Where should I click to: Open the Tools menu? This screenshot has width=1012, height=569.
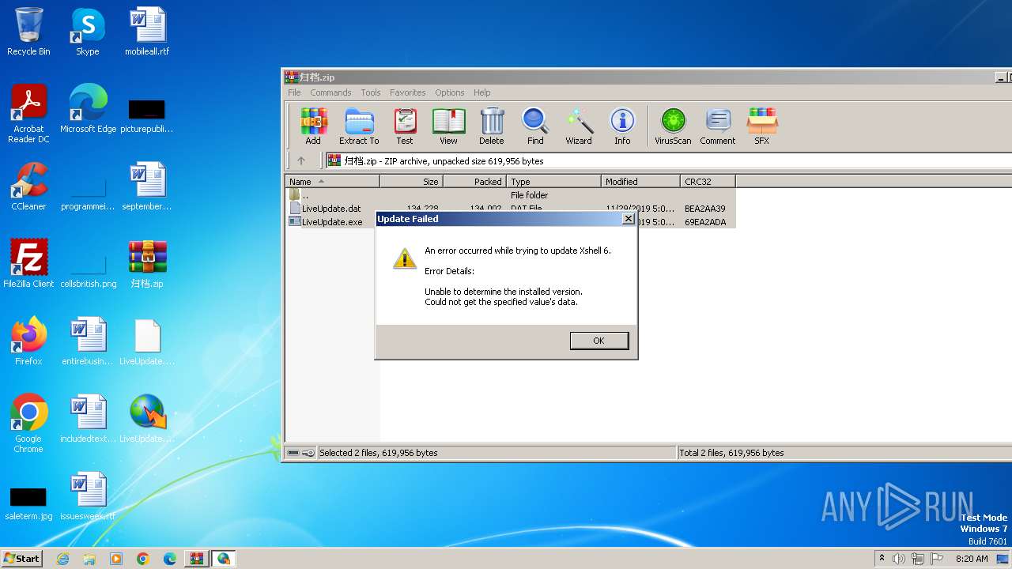tap(371, 92)
